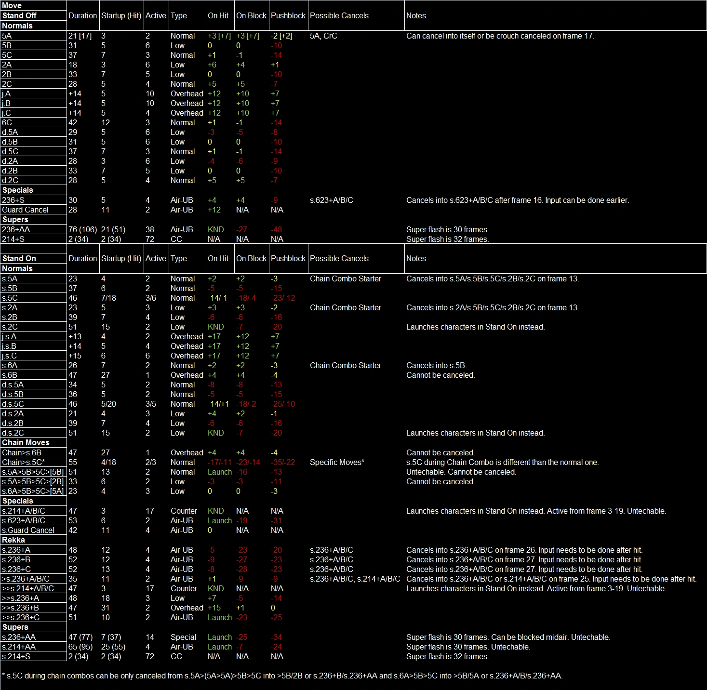This screenshot has width=707, height=690.
Task: Select the "47 (77)" duration value
Action: (x=80, y=637)
